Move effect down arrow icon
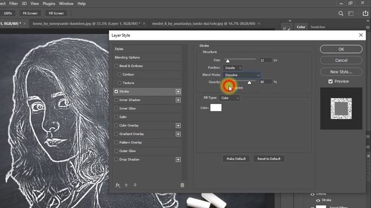Image resolution: width=371 pixels, height=208 pixels. click(x=135, y=185)
